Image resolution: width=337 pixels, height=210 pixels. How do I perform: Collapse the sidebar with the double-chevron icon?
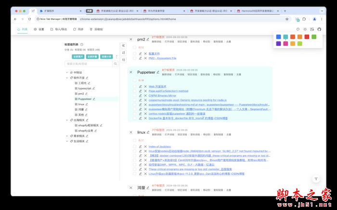click(123, 46)
